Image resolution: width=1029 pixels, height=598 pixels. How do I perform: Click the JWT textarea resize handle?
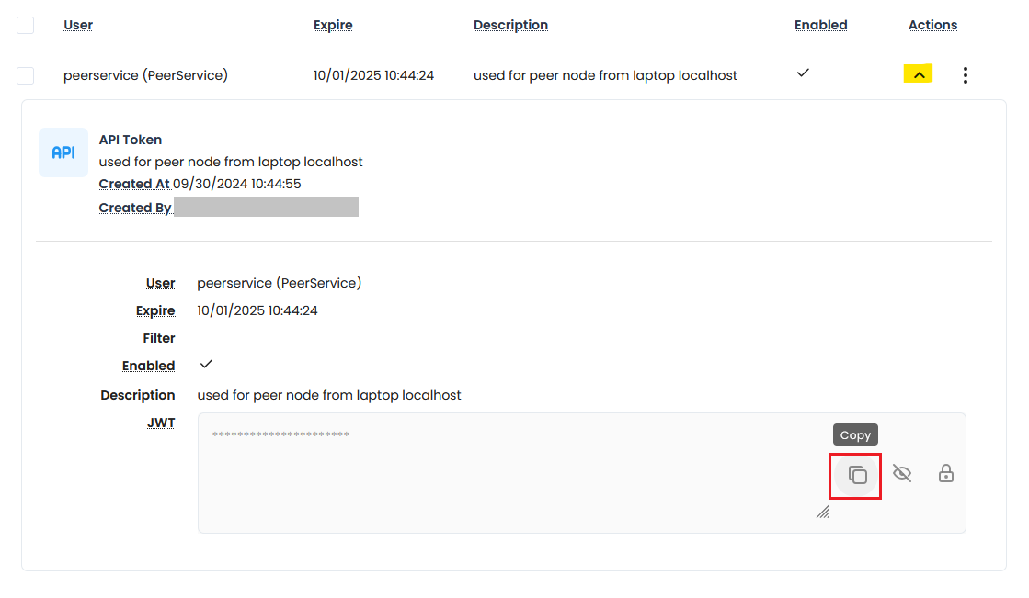coord(823,512)
